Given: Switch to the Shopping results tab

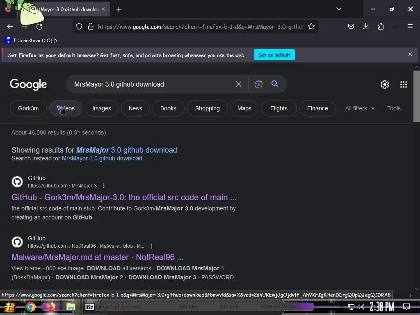Looking at the screenshot, I should pos(207,108).
